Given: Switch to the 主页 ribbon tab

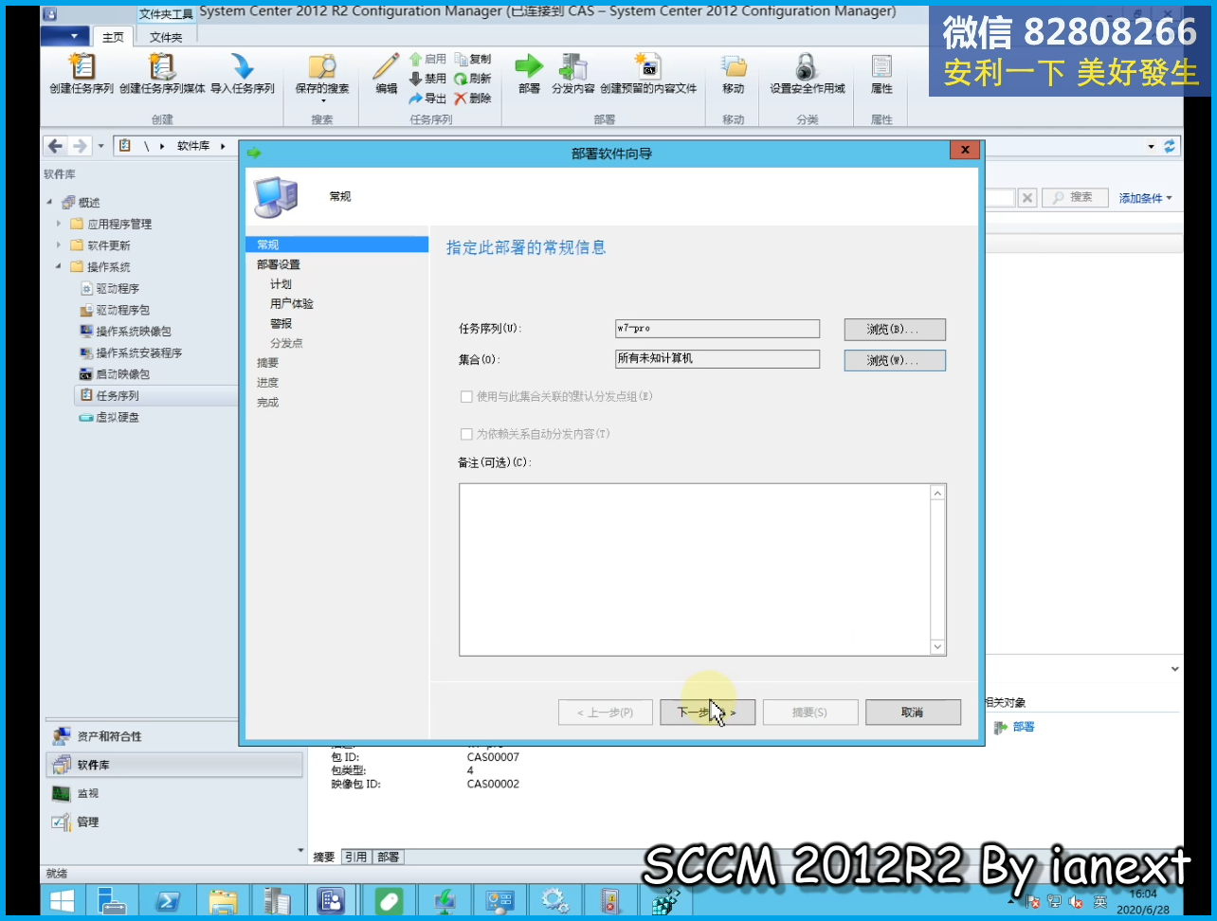Looking at the screenshot, I should pyautogui.click(x=113, y=37).
